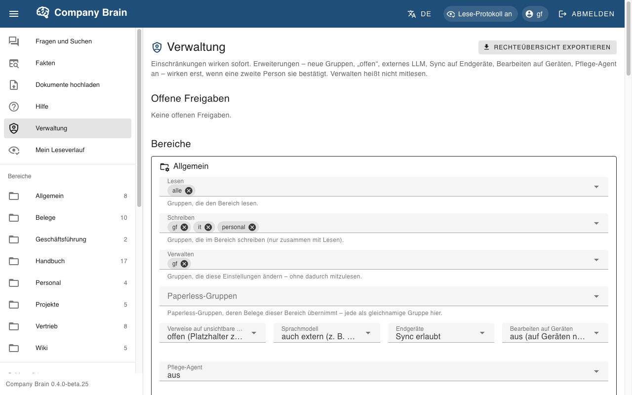The width and height of the screenshot is (632, 395).
Task: Open the Handbuch folder in Bereiche
Action: [68, 261]
